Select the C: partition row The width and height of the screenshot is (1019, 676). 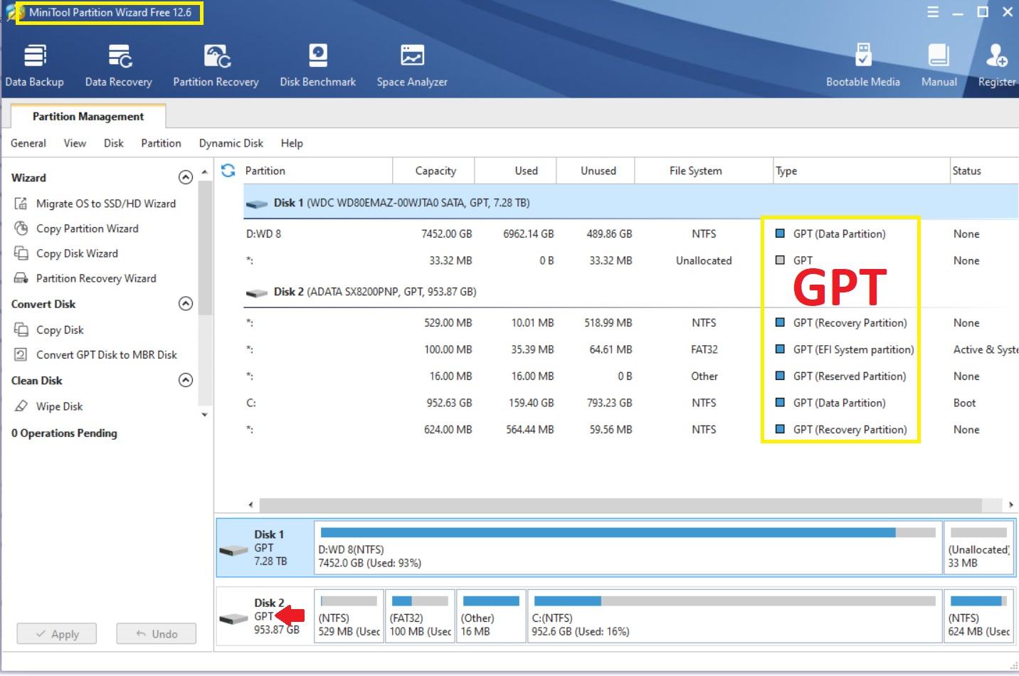click(630, 403)
